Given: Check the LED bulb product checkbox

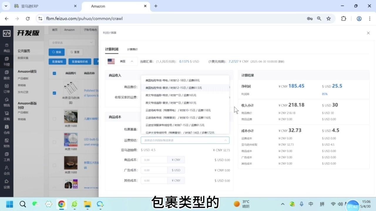Looking at the screenshot, I should [54, 142].
